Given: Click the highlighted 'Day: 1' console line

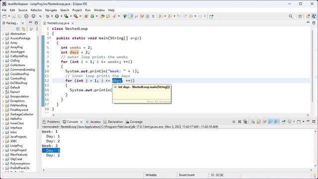Looking at the screenshot, I should point(51,150).
